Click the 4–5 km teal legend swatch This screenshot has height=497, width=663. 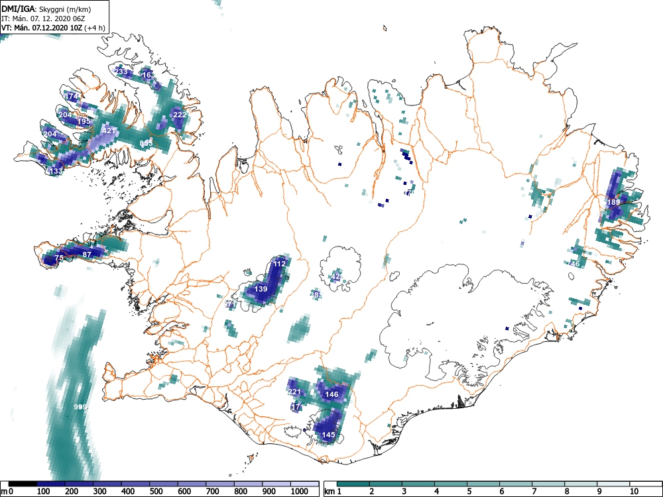[451, 484]
